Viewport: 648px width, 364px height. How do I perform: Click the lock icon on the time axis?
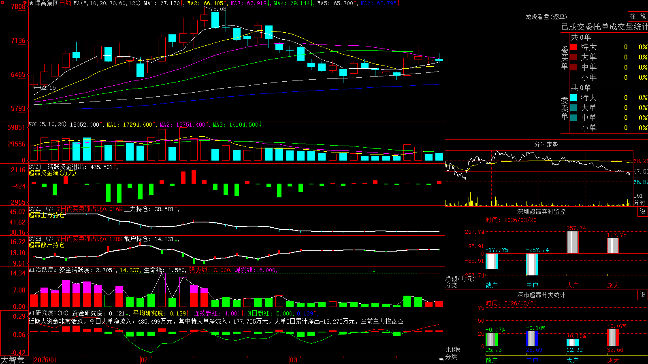(441, 359)
